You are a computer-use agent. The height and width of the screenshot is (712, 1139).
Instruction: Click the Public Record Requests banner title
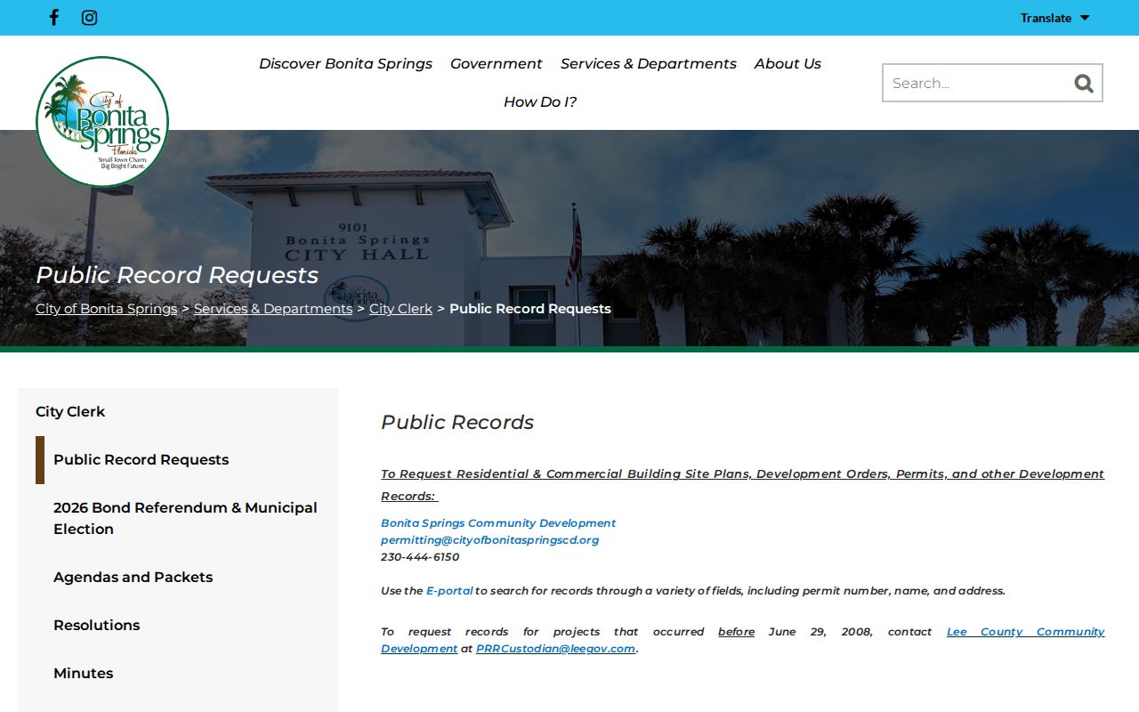click(177, 275)
